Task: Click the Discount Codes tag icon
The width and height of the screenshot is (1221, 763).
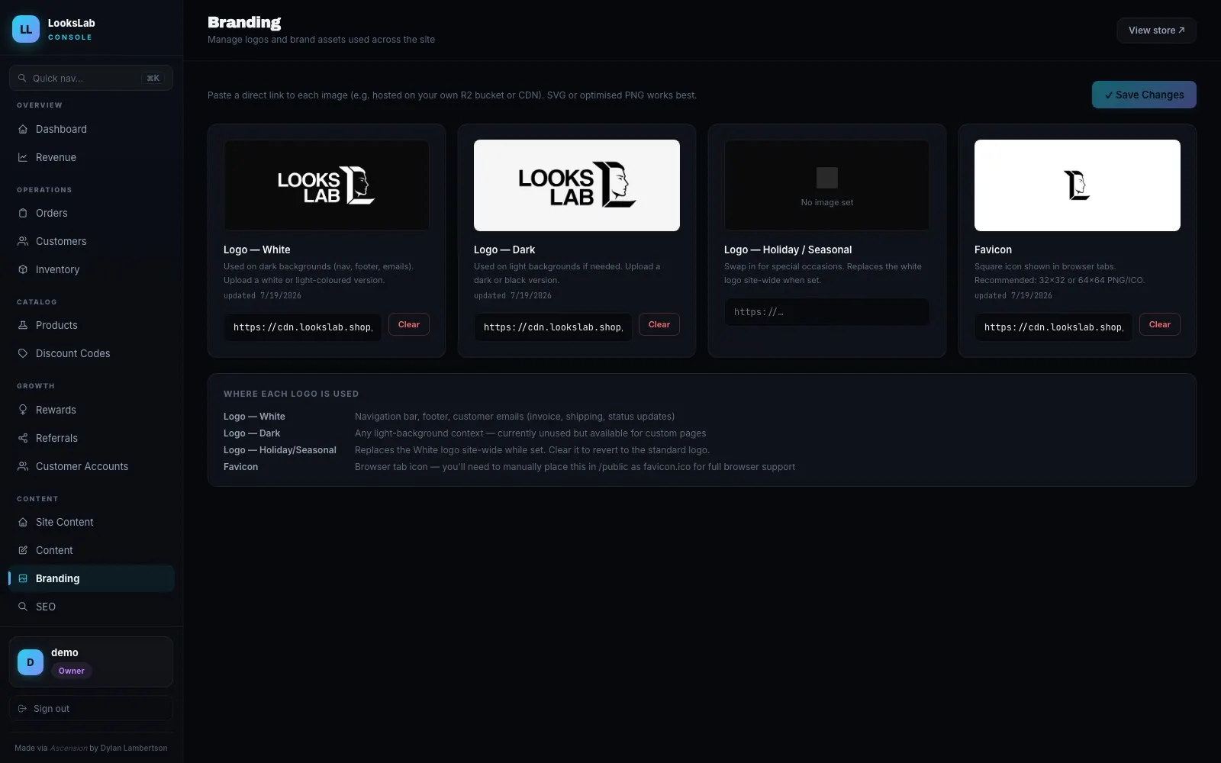Action: pyautogui.click(x=23, y=353)
